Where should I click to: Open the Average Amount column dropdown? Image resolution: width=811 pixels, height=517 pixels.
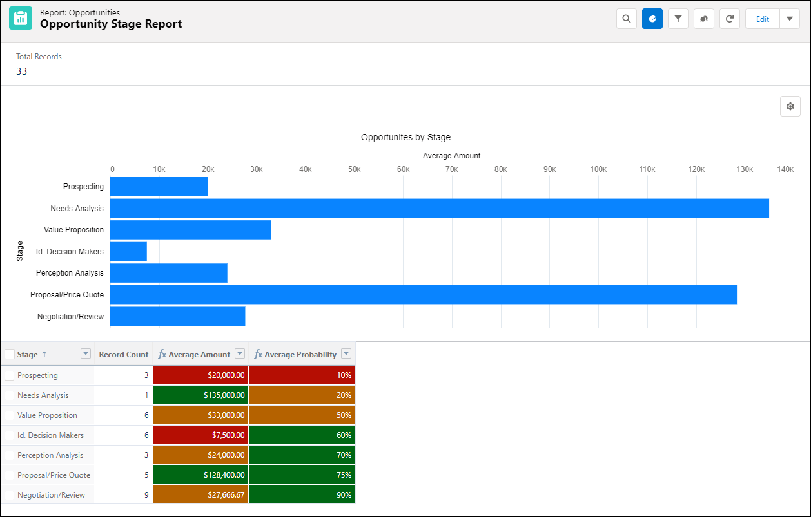click(240, 353)
